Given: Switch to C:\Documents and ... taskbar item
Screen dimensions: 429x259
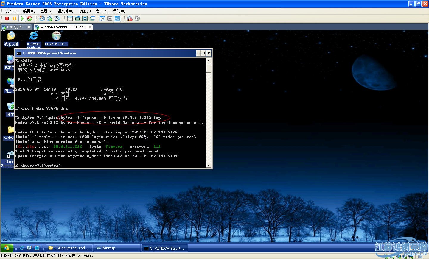Looking at the screenshot, I should coord(70,248).
